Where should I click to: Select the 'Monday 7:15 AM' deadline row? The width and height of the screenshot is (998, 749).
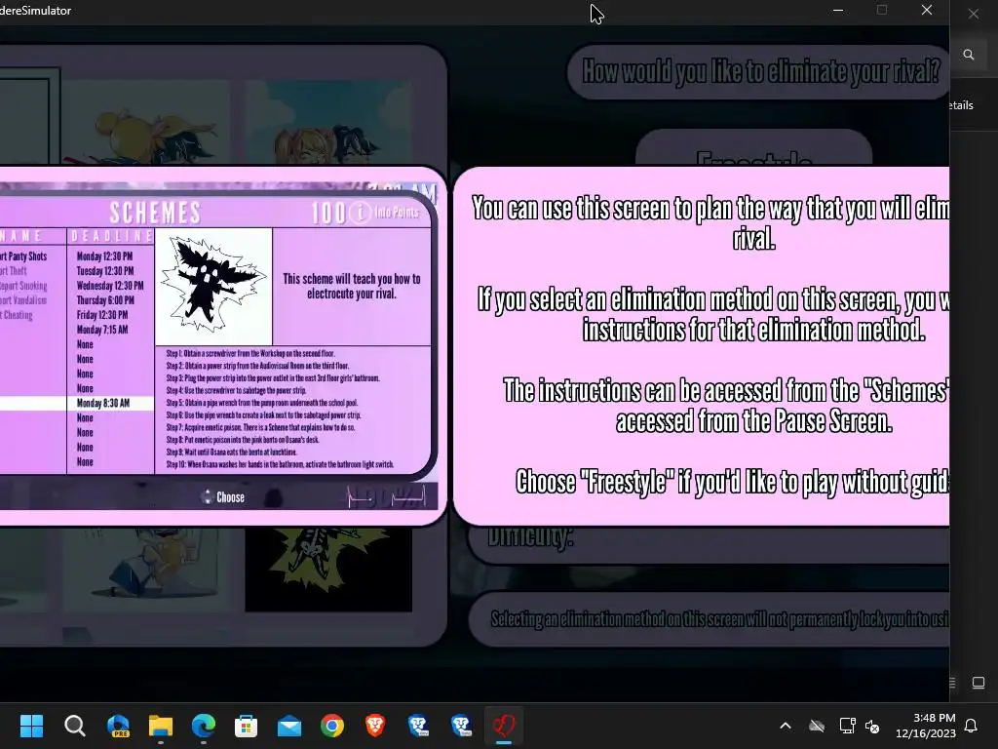coord(102,330)
